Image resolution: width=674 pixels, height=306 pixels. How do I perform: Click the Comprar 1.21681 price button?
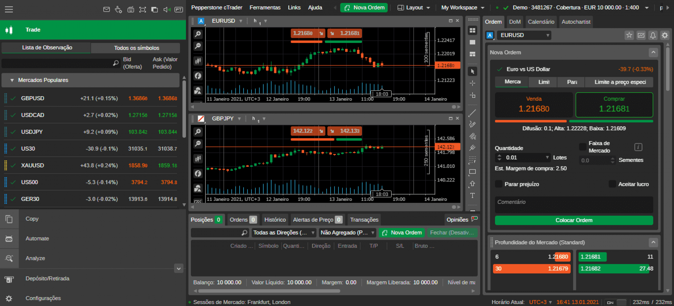[x=614, y=105]
